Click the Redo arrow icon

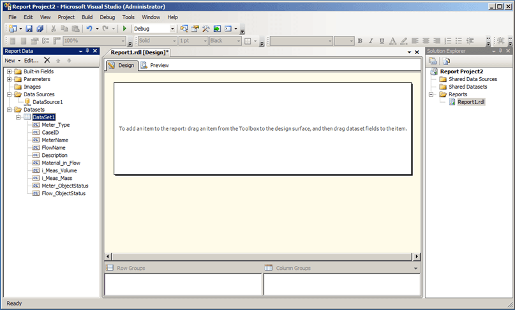(x=105, y=29)
